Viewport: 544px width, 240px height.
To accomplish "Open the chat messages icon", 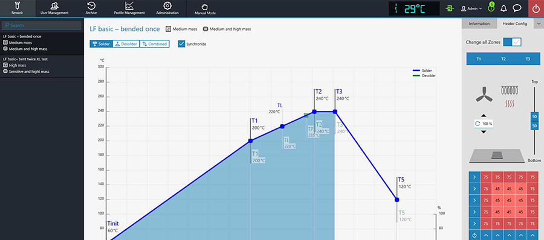I will 517,8.
